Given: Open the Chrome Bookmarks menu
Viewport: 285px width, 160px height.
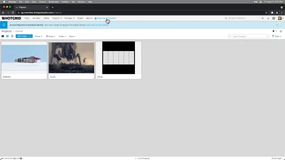Looking at the screenshot, I should (x=53, y=2).
